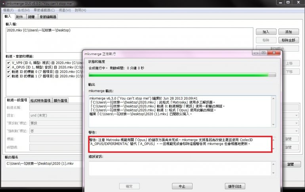Click the 'mkvmerge v6.3.0' output line
This screenshot has height=192, width=305.
click(x=143, y=98)
